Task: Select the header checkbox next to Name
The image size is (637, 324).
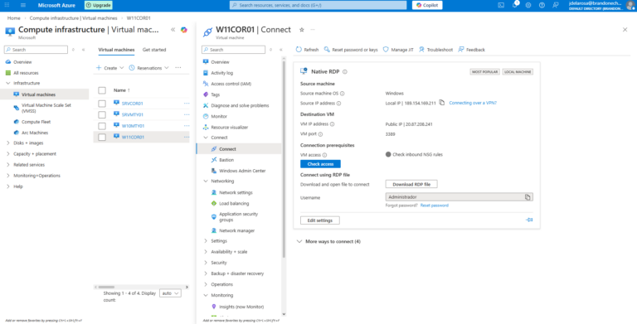Action: tap(102, 90)
